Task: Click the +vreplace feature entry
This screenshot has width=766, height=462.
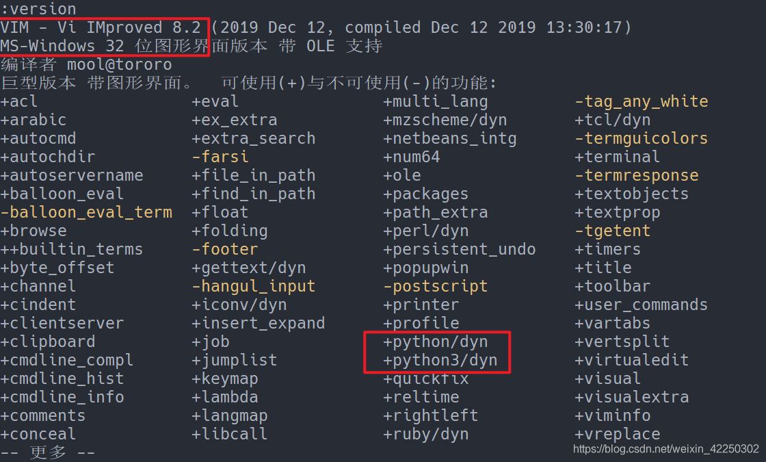Action: click(617, 434)
